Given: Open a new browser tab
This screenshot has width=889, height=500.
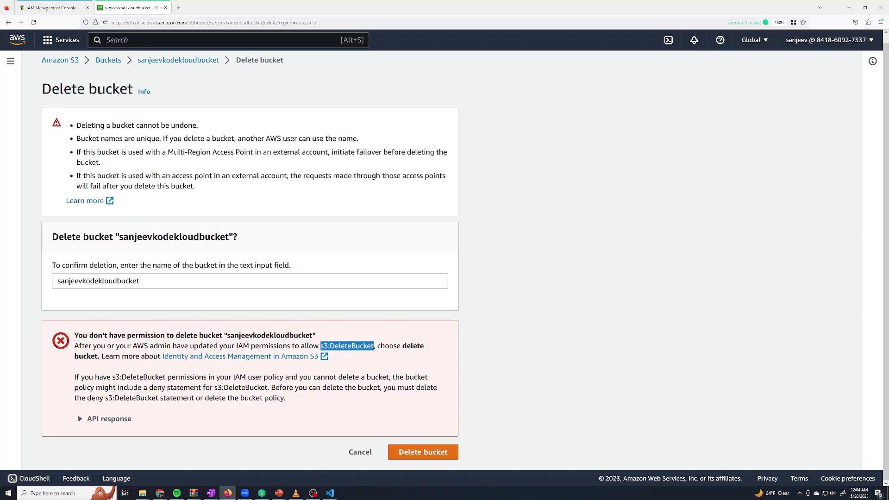Looking at the screenshot, I should point(179,8).
